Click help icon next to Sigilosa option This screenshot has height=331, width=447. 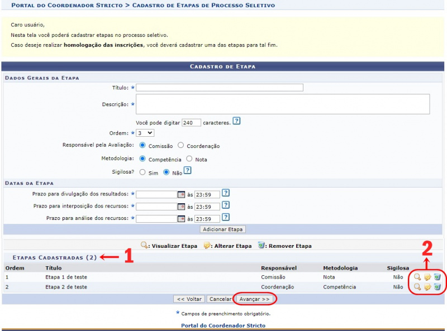click(x=188, y=171)
